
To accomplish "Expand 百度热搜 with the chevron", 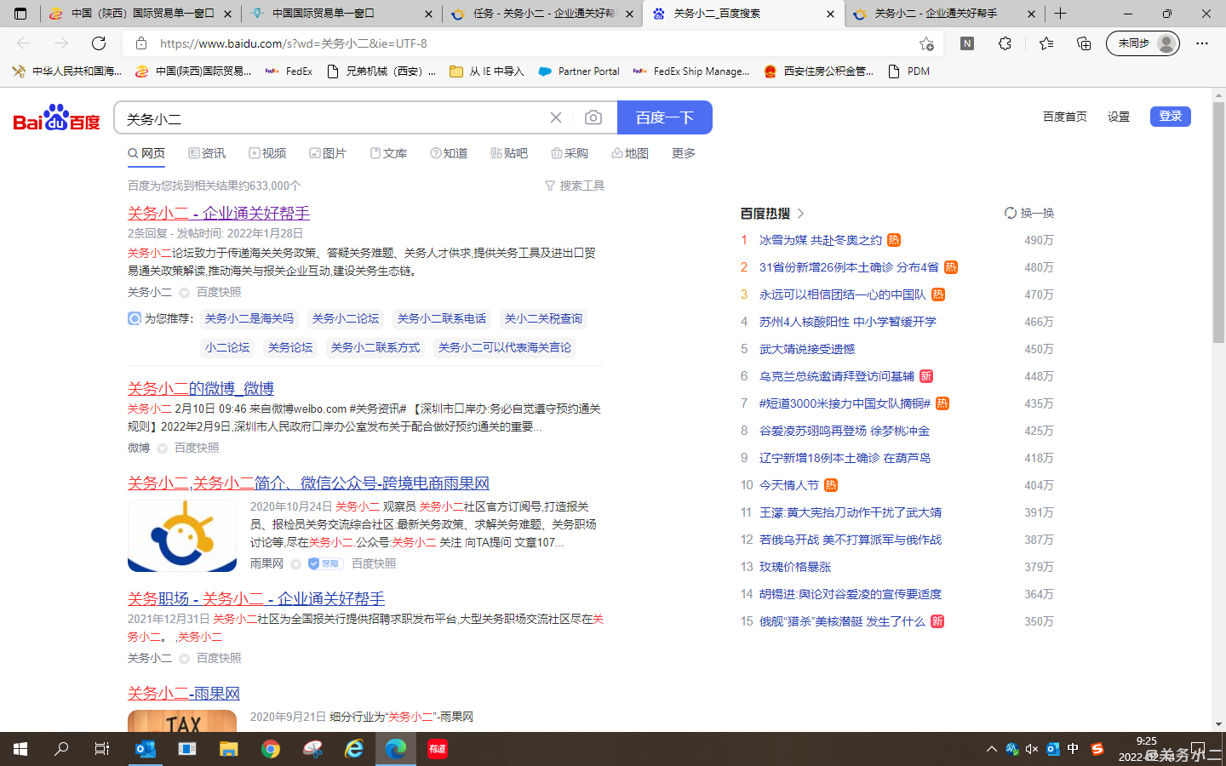I will (800, 214).
